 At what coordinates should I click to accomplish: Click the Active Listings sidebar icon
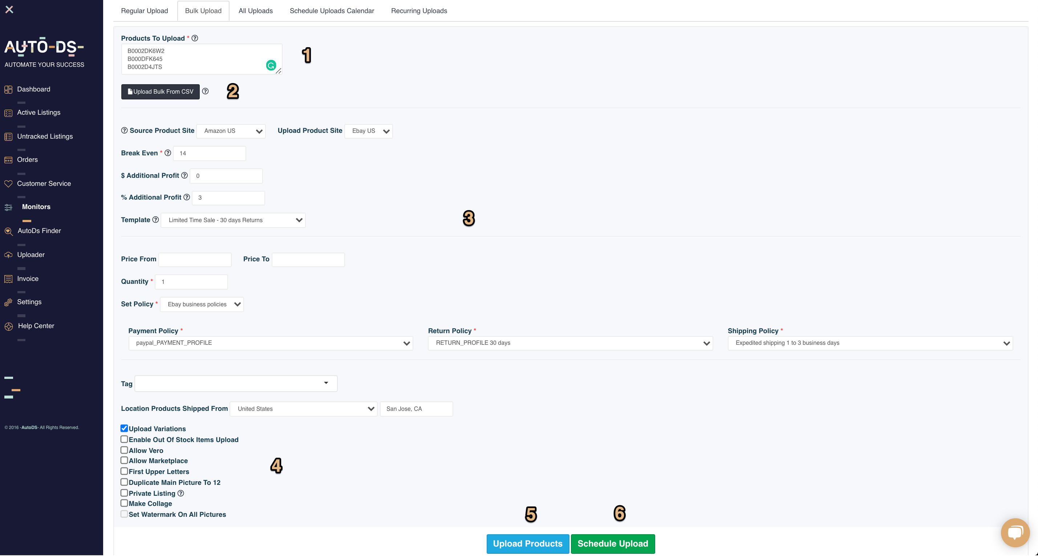pyautogui.click(x=8, y=113)
